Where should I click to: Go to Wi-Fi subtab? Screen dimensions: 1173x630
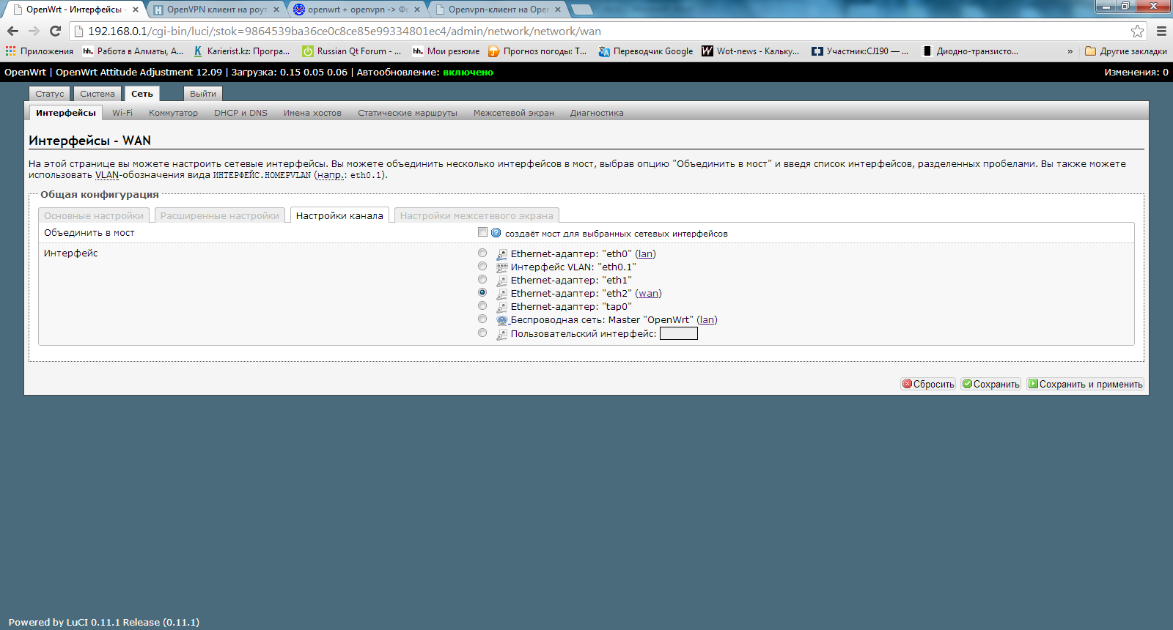point(122,113)
